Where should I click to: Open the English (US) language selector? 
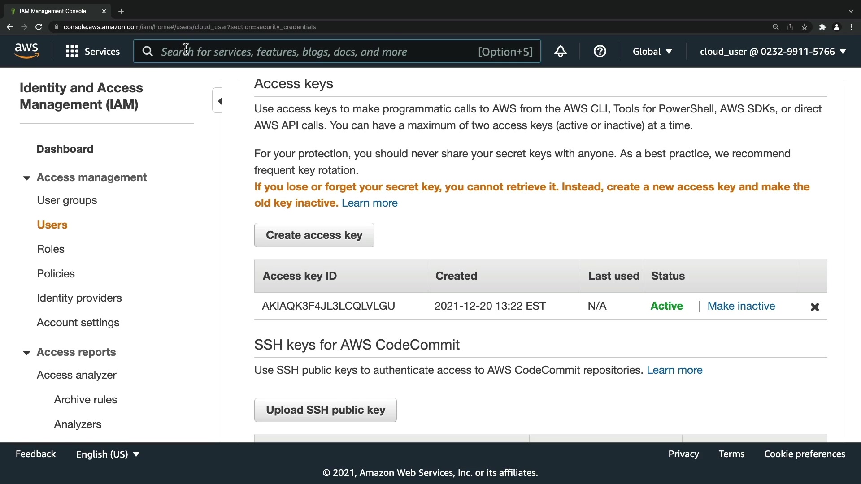pyautogui.click(x=108, y=454)
